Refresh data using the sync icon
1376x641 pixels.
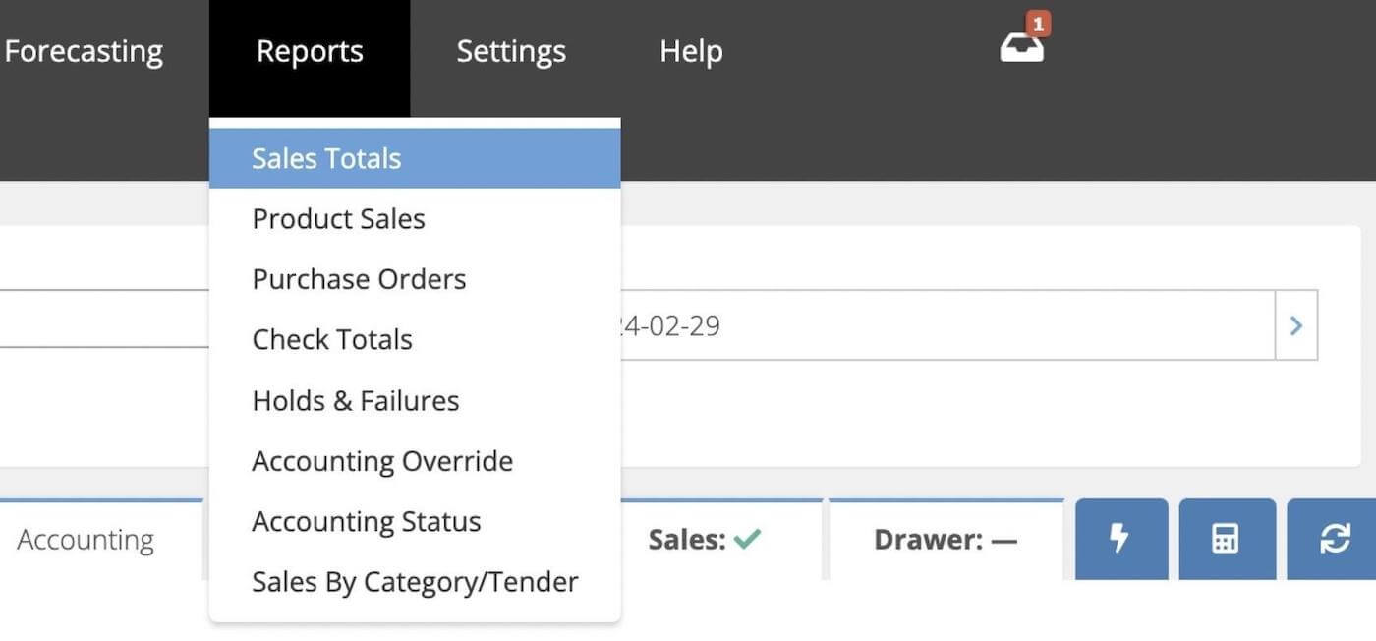(1334, 539)
